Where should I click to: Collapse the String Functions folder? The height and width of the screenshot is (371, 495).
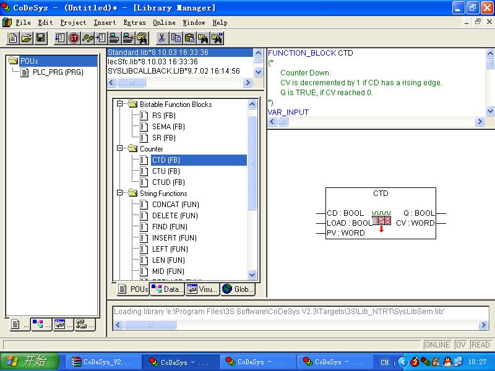click(x=119, y=192)
